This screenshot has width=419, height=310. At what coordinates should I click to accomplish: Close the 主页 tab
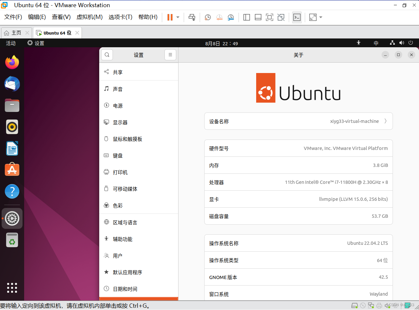click(x=27, y=33)
